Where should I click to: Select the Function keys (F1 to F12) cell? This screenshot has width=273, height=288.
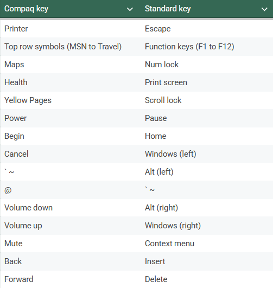pyautogui.click(x=207, y=47)
